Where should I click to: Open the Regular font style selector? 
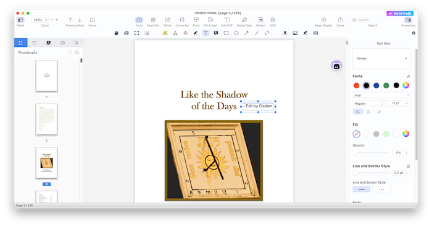click(x=368, y=103)
